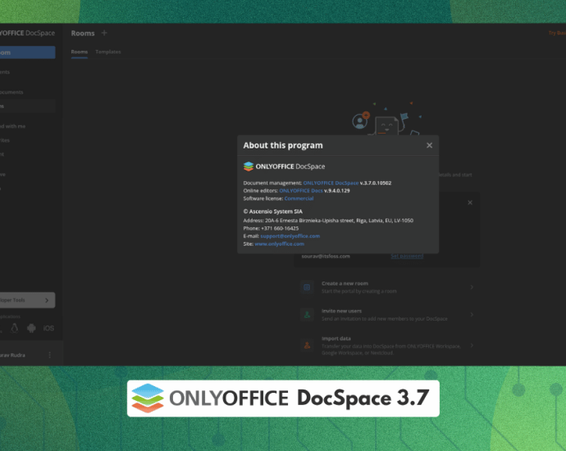Expand the Import data arrow
Viewport: 566px width, 451px height.
click(x=472, y=345)
